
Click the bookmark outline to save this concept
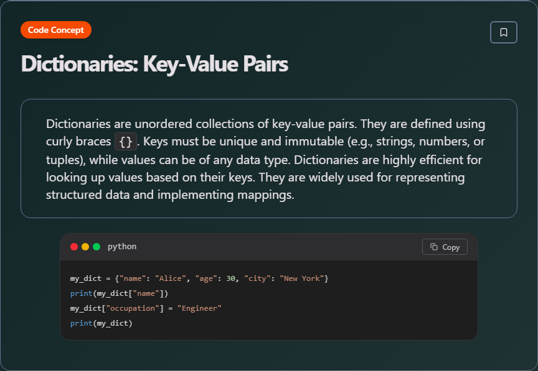pos(504,32)
